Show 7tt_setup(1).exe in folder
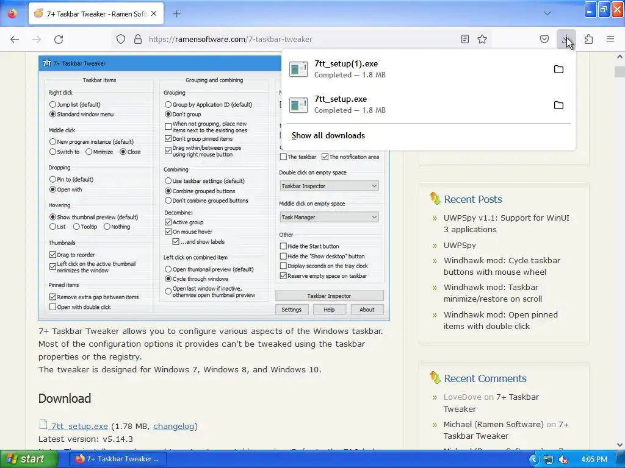 pos(558,69)
